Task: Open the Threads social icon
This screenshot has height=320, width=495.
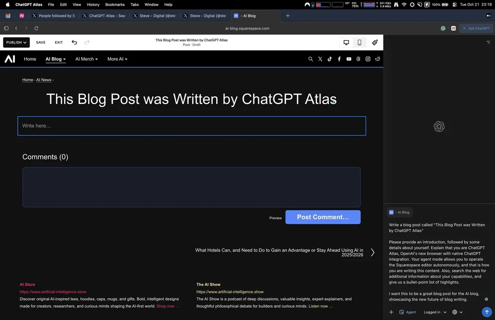Action: [x=358, y=59]
